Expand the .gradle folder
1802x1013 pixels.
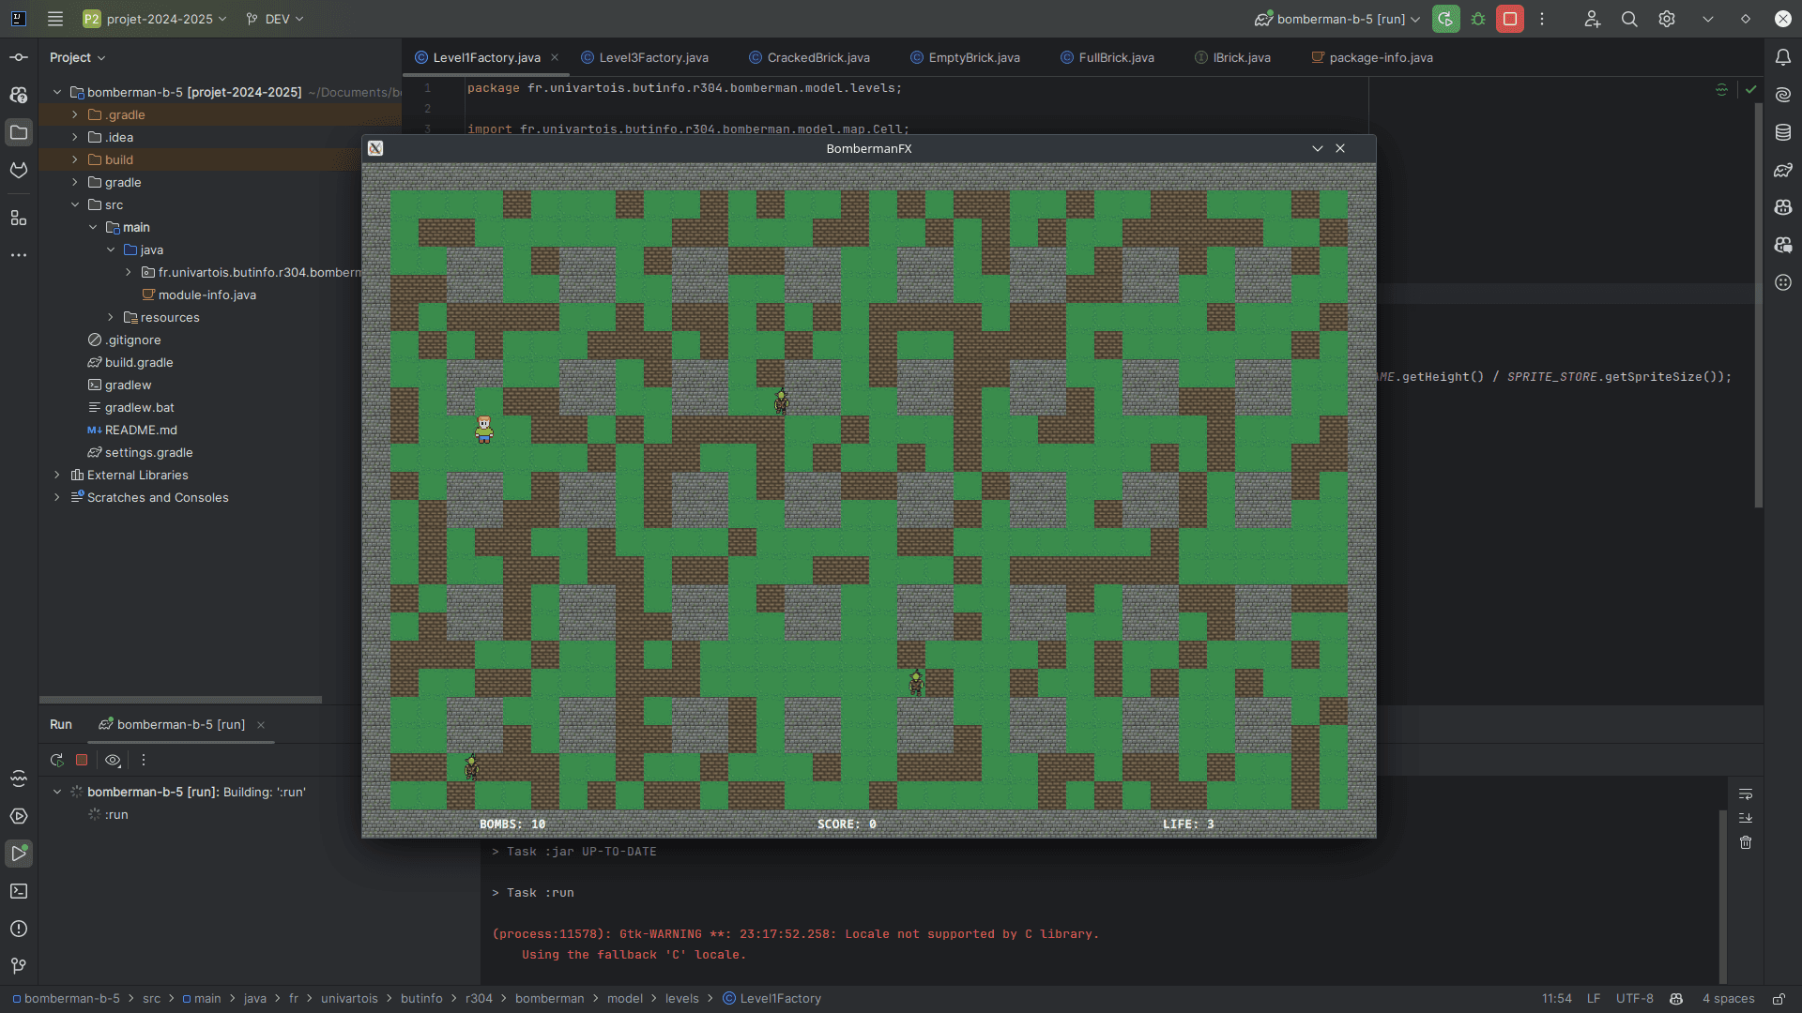pos(75,114)
